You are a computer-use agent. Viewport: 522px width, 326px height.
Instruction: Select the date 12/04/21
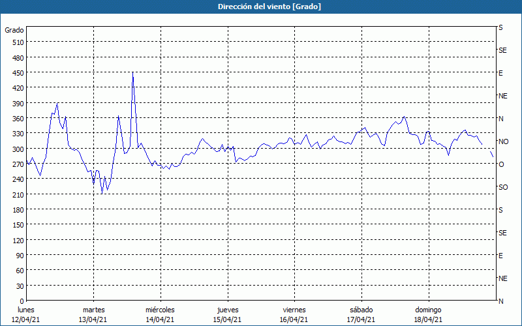(26, 319)
